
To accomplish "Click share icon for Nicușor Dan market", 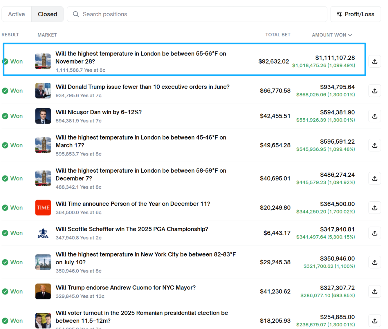I will pyautogui.click(x=375, y=116).
